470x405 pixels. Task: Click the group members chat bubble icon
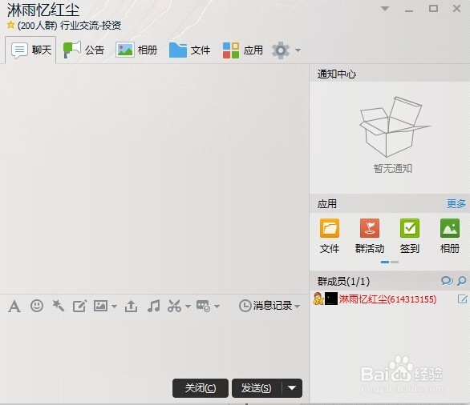pos(447,281)
